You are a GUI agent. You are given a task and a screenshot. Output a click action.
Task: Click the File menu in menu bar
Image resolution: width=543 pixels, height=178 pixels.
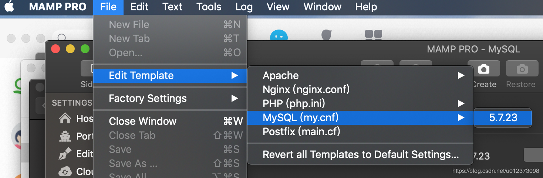point(108,7)
